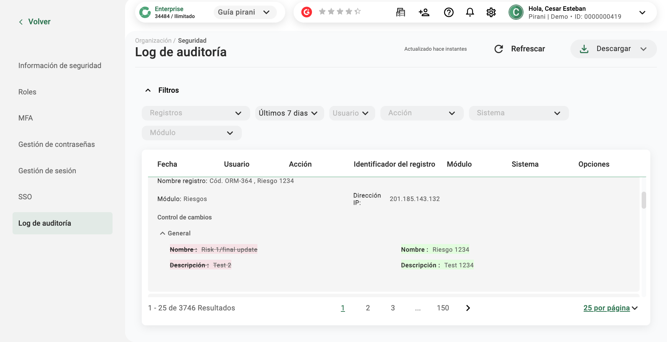Screen dimensions: 667x342
Task: Go to next page of results
Action: point(468,308)
